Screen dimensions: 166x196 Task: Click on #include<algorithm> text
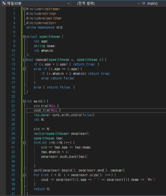click(x=44, y=18)
